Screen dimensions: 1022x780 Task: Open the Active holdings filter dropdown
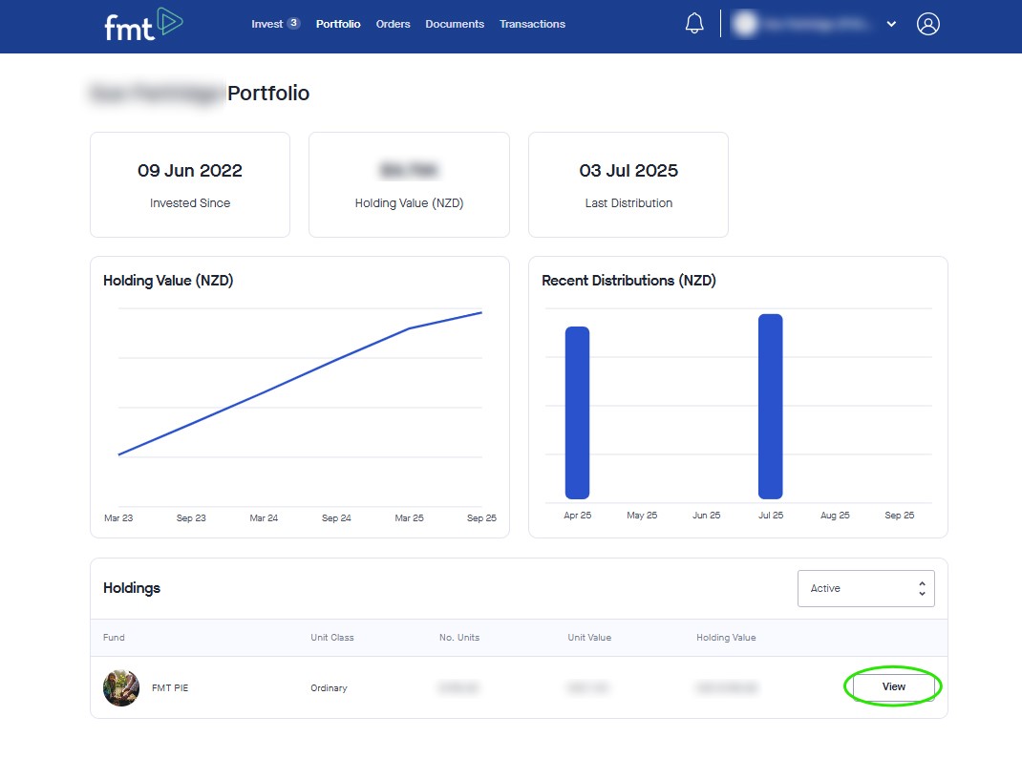(x=865, y=588)
